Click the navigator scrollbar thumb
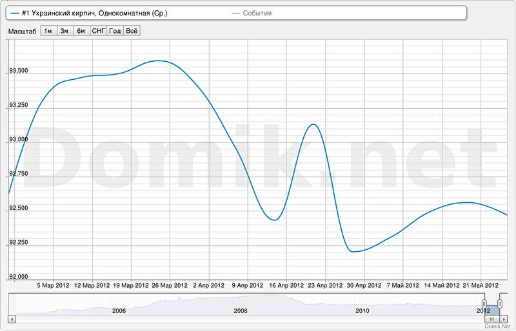The height and width of the screenshot is (331, 516). point(492,319)
